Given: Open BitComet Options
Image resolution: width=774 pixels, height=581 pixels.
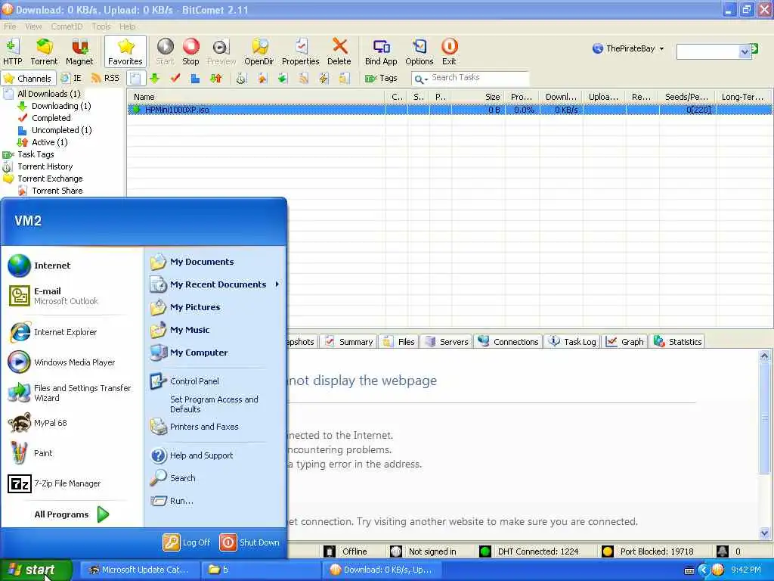Looking at the screenshot, I should [x=419, y=52].
